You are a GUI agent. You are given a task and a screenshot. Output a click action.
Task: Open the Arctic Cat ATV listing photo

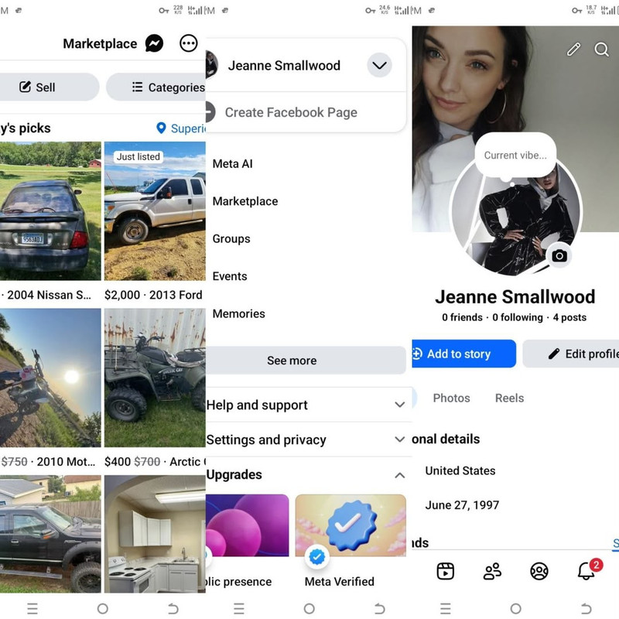point(155,378)
